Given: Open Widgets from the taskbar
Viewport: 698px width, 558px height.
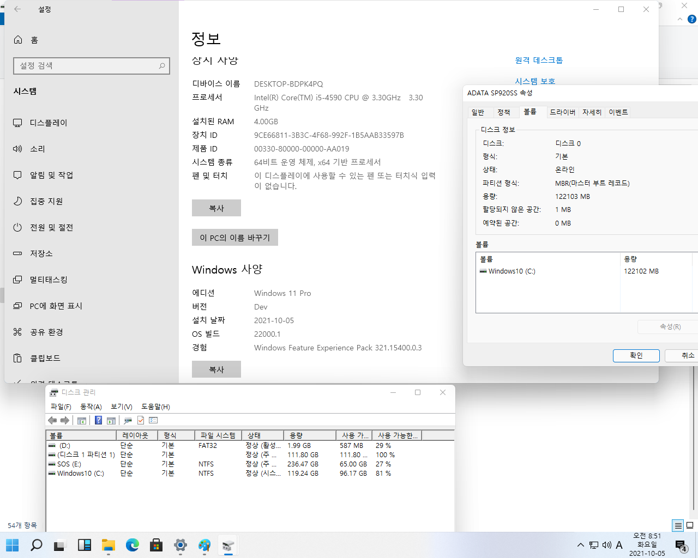Looking at the screenshot, I should coord(85,545).
